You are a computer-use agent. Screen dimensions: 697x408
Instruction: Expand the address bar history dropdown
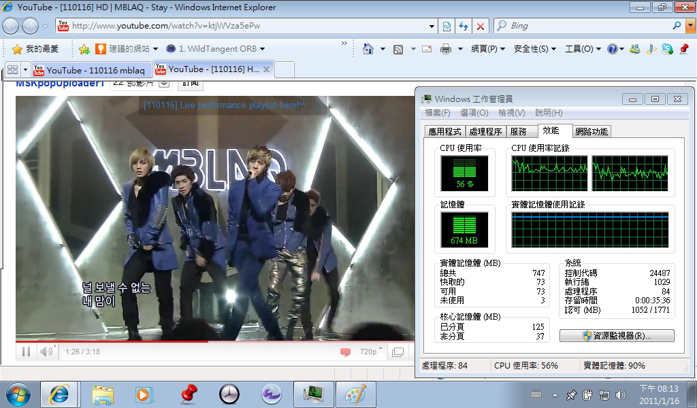[432, 27]
